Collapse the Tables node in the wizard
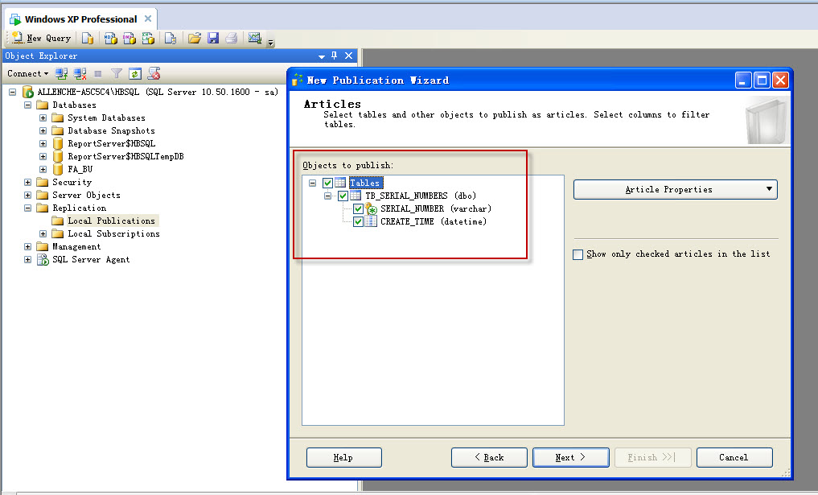This screenshot has height=495, width=818. coord(313,184)
